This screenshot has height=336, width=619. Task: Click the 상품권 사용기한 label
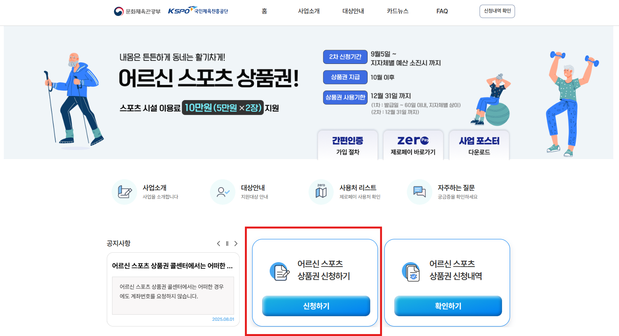[345, 97]
